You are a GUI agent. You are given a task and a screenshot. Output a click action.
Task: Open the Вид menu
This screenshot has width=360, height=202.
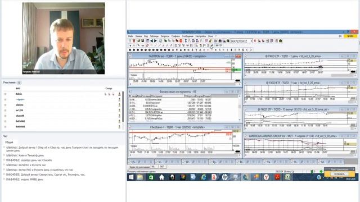click(x=146, y=36)
